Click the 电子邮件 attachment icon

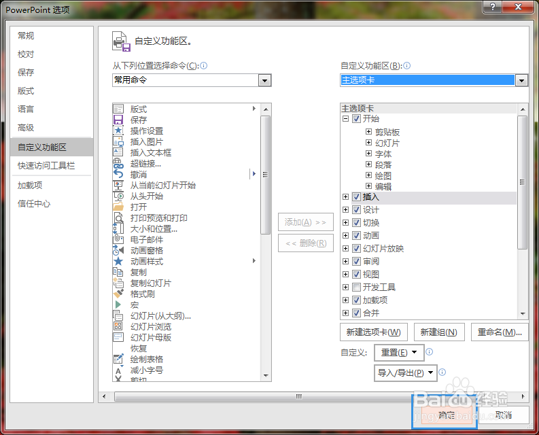point(118,239)
